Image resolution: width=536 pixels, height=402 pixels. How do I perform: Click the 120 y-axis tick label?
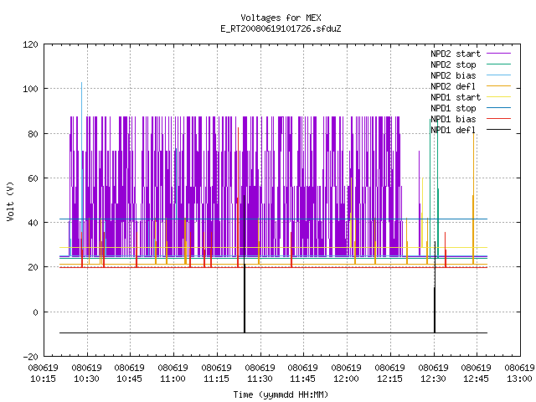click(30, 44)
